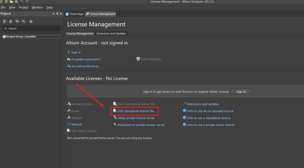Open the File menu
The width and height of the screenshot is (304, 168).
[3, 7]
